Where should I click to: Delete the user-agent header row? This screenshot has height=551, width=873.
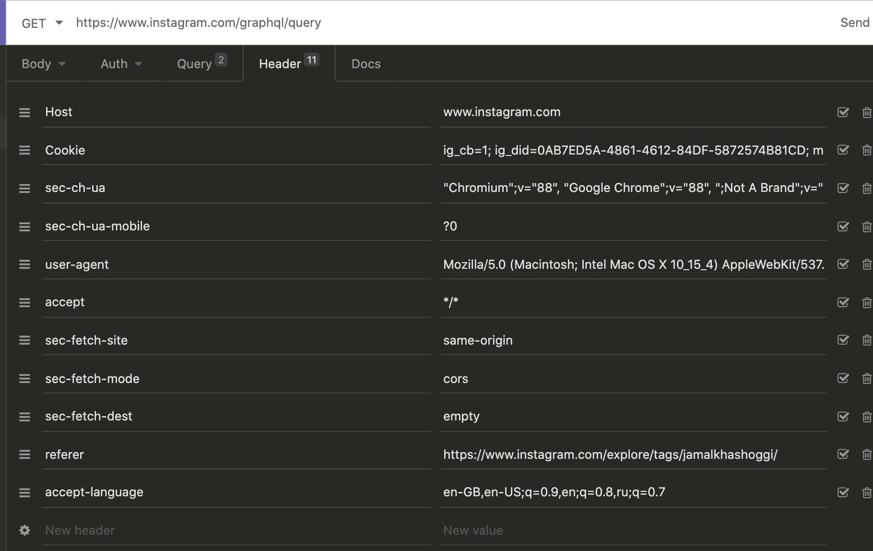click(x=867, y=264)
